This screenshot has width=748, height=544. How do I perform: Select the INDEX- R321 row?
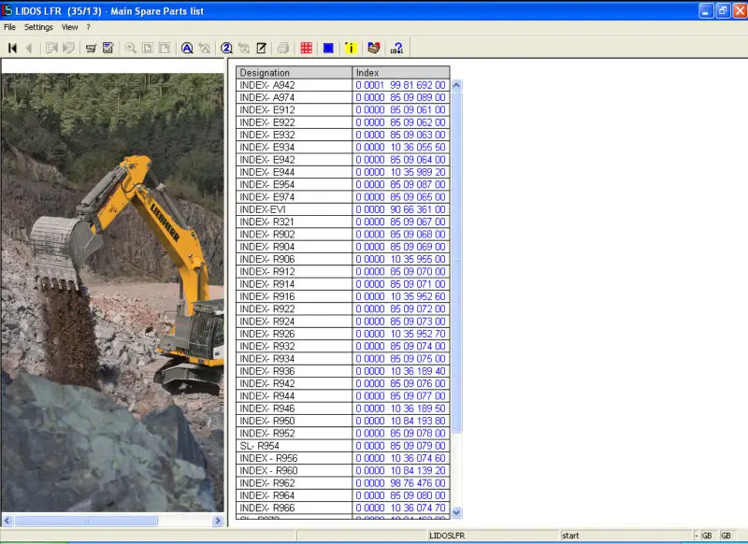click(x=342, y=222)
